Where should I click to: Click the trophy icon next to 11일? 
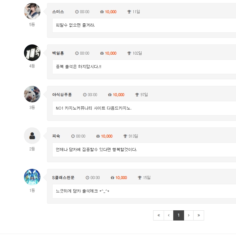point(129,12)
